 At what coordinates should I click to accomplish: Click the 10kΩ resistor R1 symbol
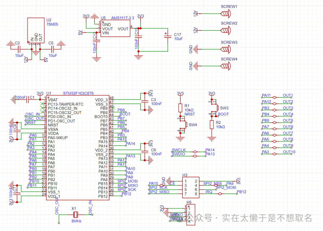point(180,108)
